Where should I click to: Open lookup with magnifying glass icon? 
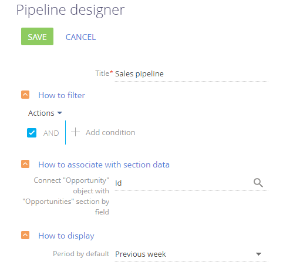tap(258, 183)
